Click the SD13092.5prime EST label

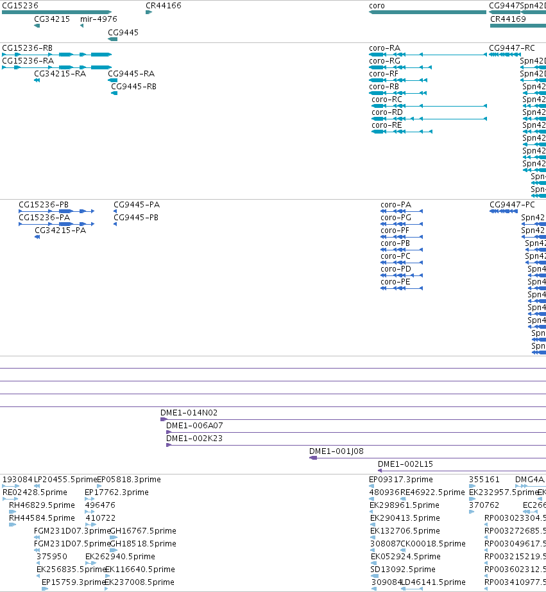(x=403, y=570)
